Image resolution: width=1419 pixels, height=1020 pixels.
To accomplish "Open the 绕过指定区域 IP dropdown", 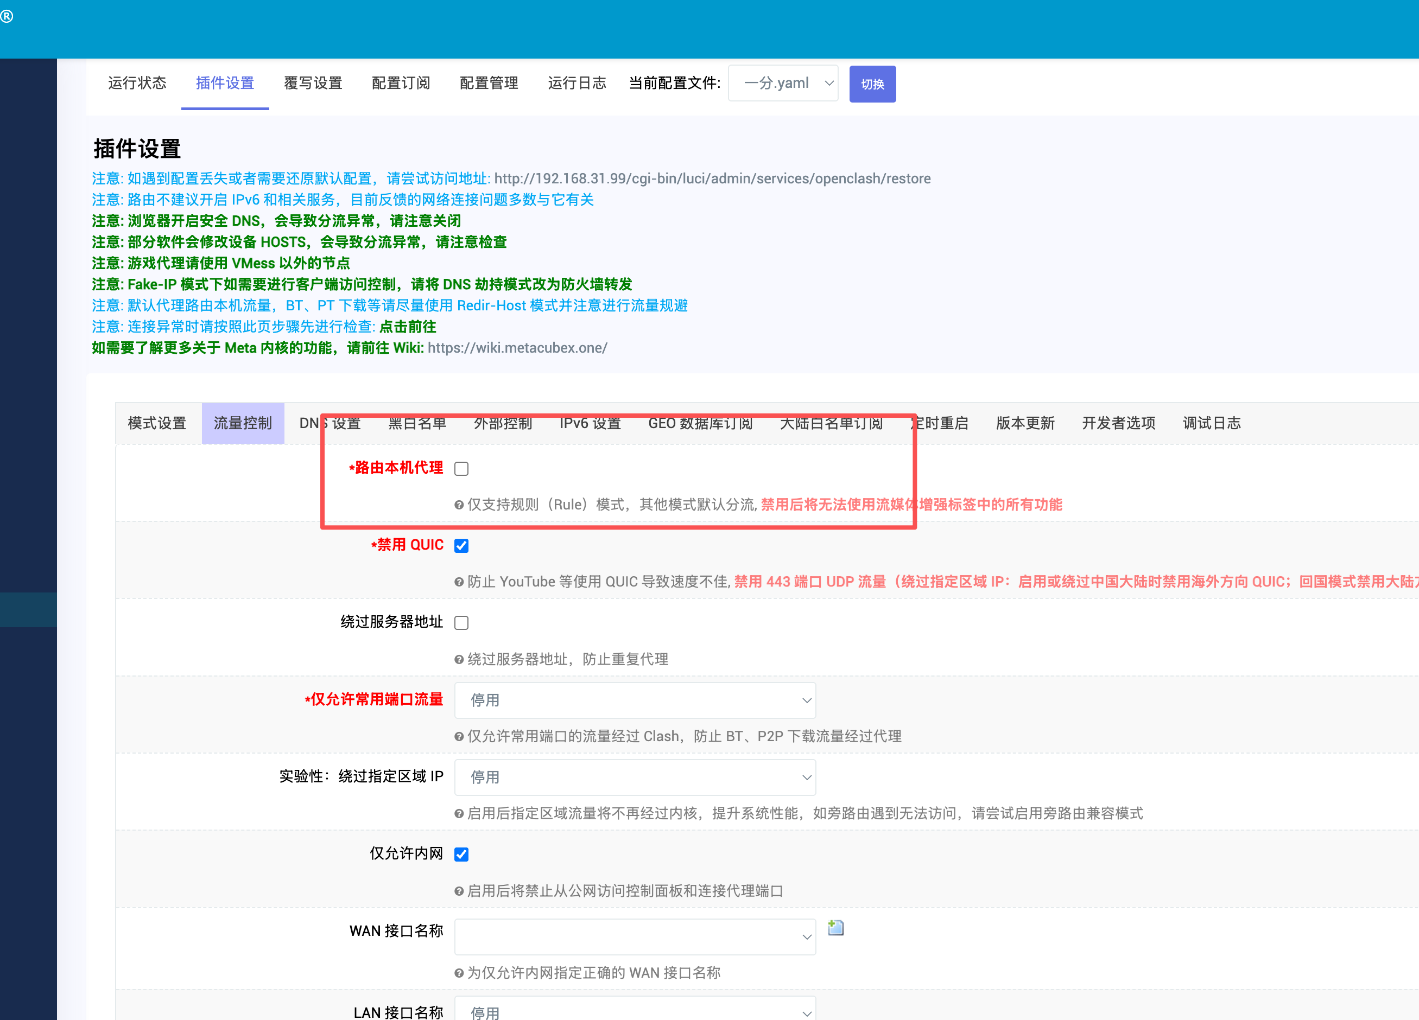I will tap(635, 777).
